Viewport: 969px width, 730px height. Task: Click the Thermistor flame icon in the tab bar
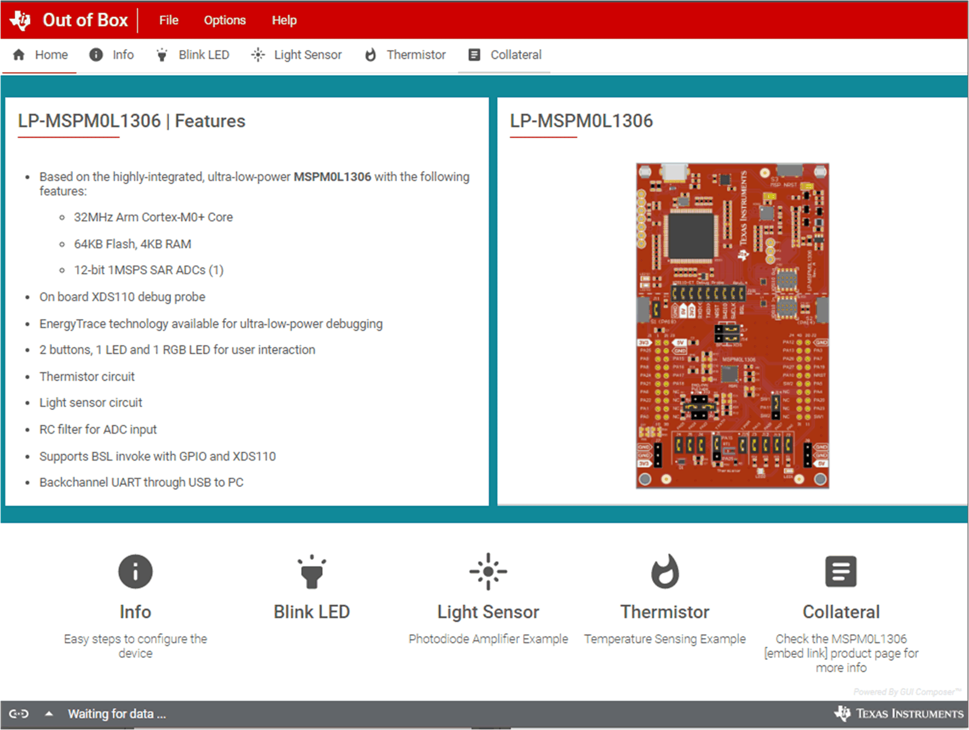[x=371, y=55]
